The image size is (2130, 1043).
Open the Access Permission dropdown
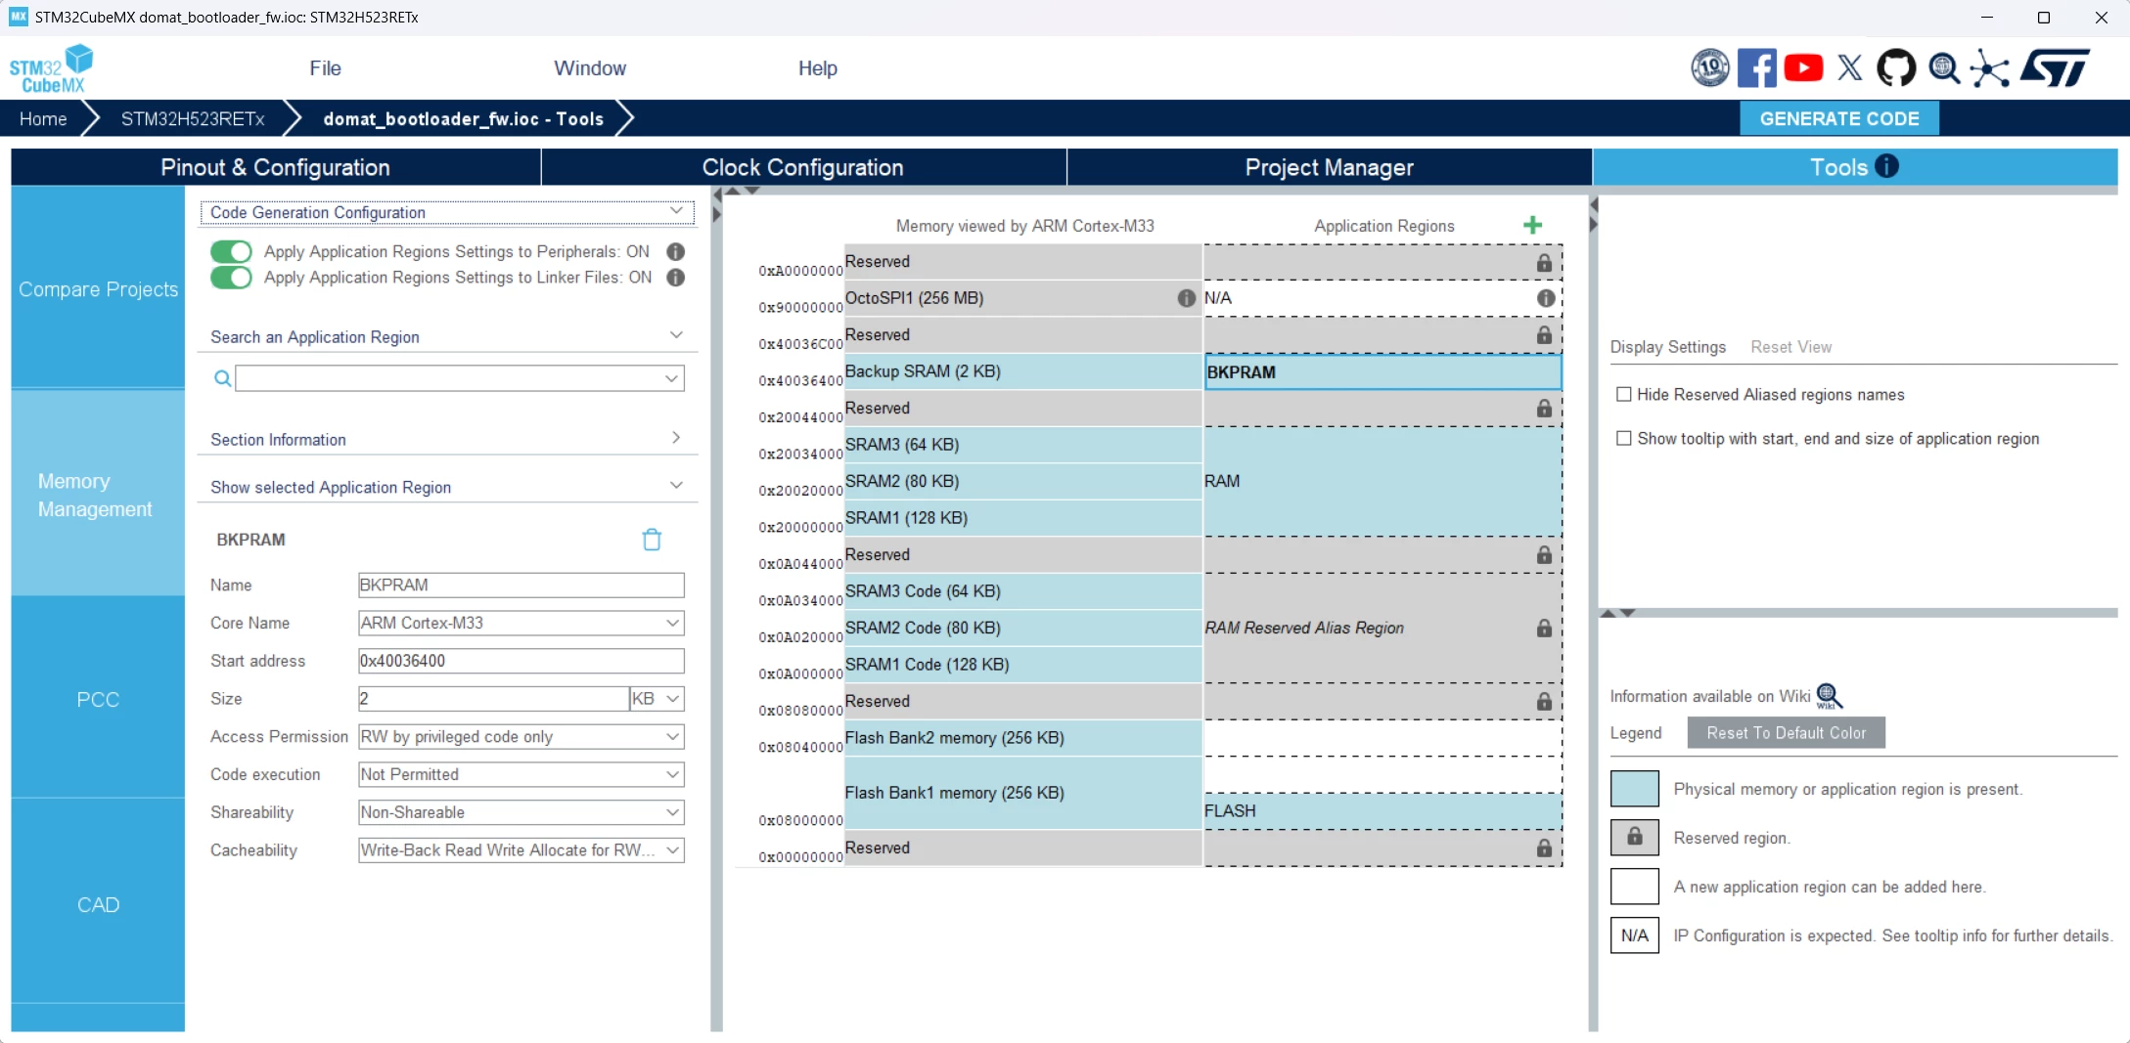coord(521,737)
